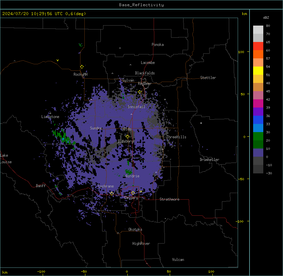The image size is (283, 276).
Task: Select the Sundre label
Action: [96, 128]
